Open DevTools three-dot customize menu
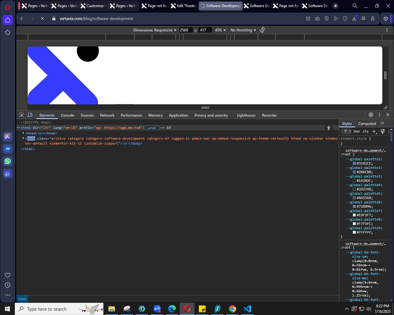394x315 pixels. [380, 115]
